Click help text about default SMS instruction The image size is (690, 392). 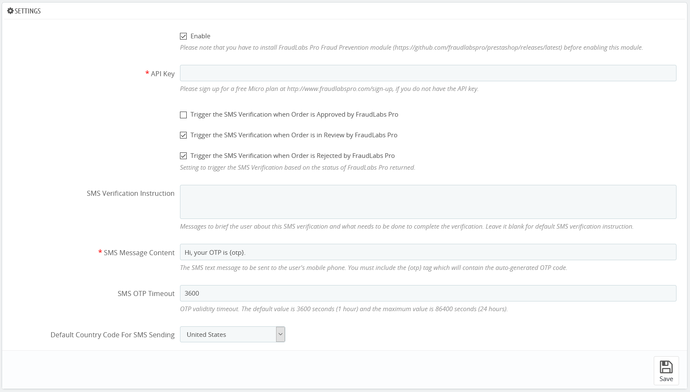pos(407,227)
